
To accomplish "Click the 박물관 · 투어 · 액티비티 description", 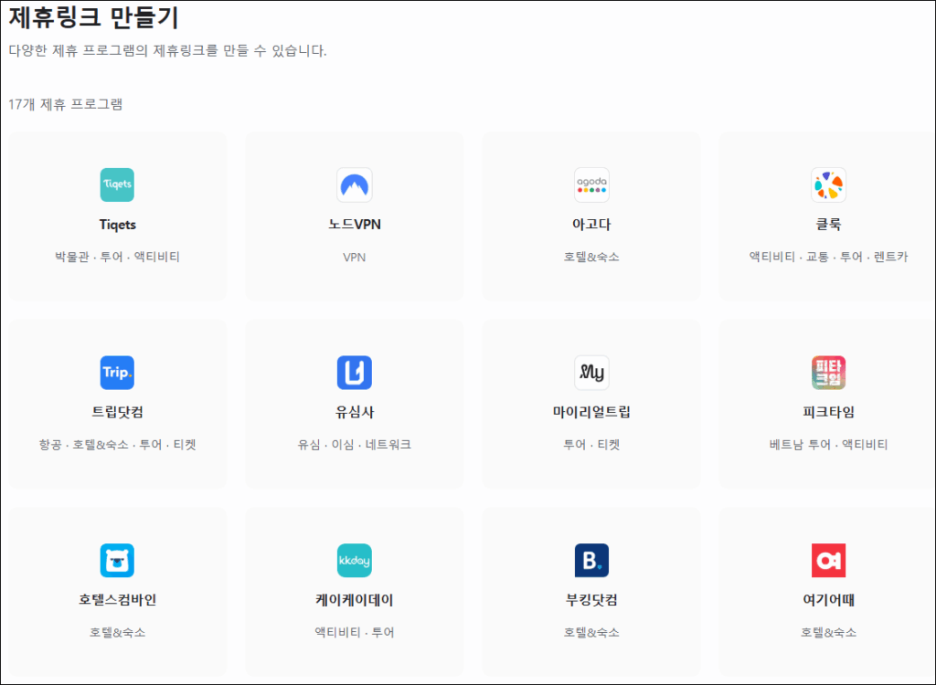I will (118, 258).
